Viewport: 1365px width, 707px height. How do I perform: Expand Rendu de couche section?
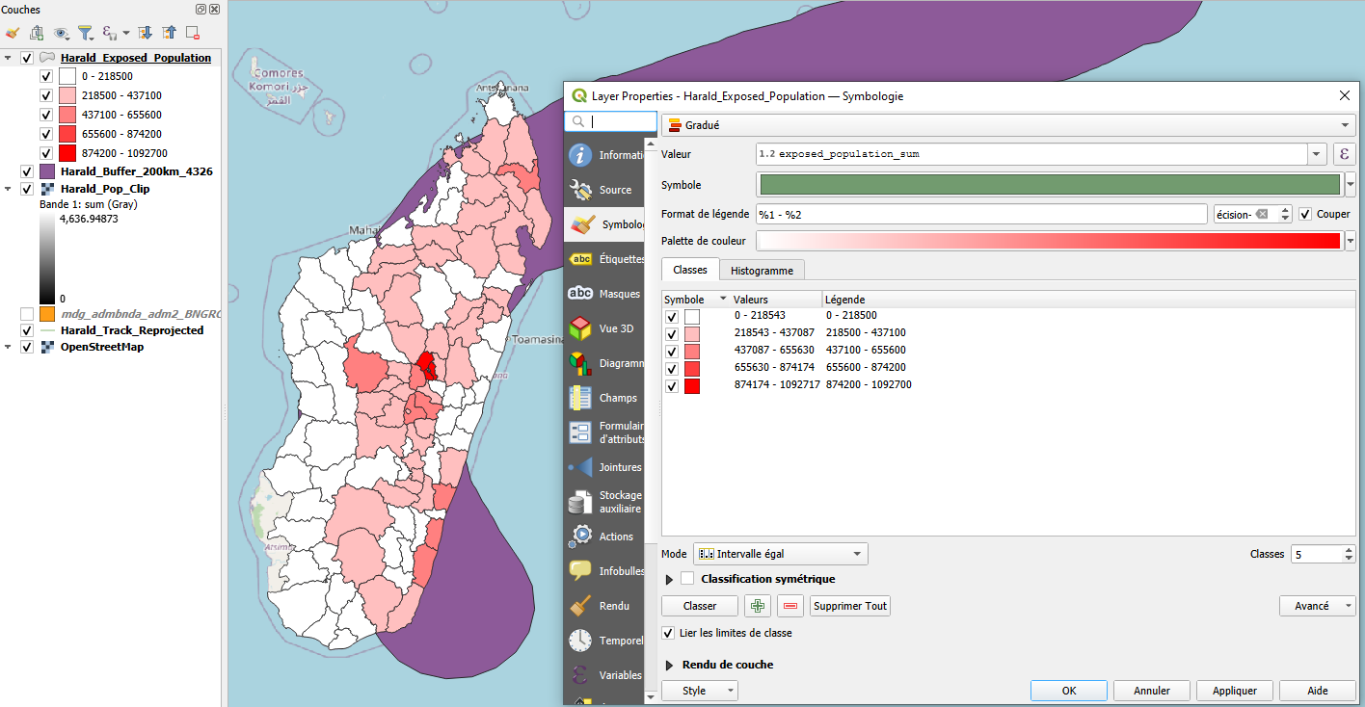pyautogui.click(x=670, y=665)
